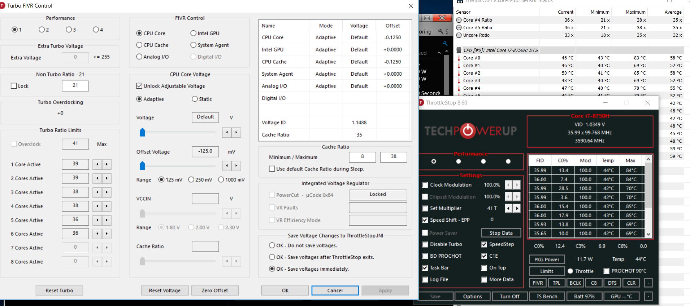Click the Offset Voltage -125.0 field
The image size is (690, 306).
(x=205, y=151)
